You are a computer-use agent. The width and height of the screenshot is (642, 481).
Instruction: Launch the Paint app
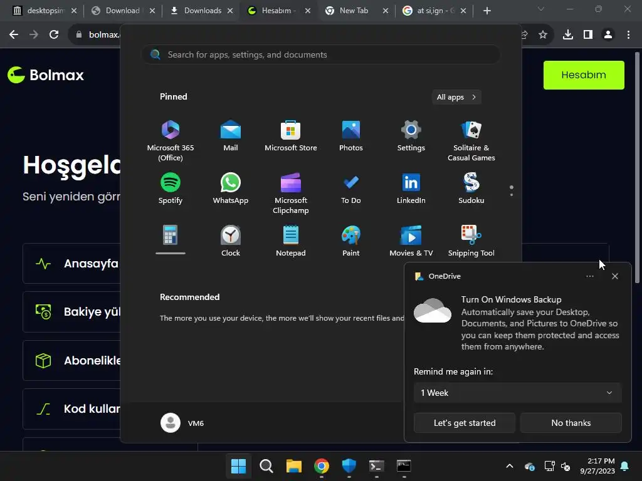pyautogui.click(x=351, y=240)
